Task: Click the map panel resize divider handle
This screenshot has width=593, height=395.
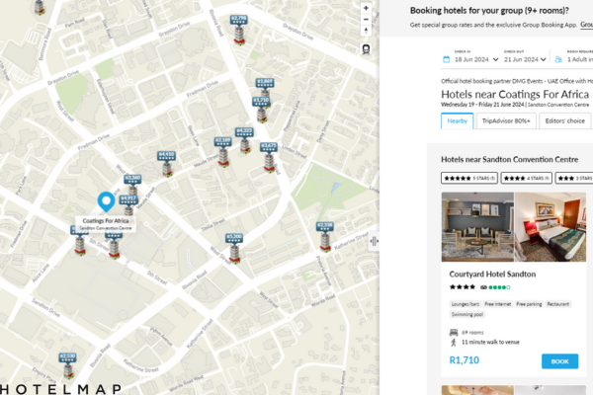Action: [x=375, y=240]
